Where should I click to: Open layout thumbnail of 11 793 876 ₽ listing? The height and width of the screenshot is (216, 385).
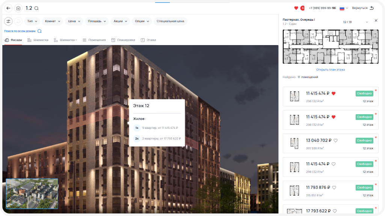tap(294, 190)
